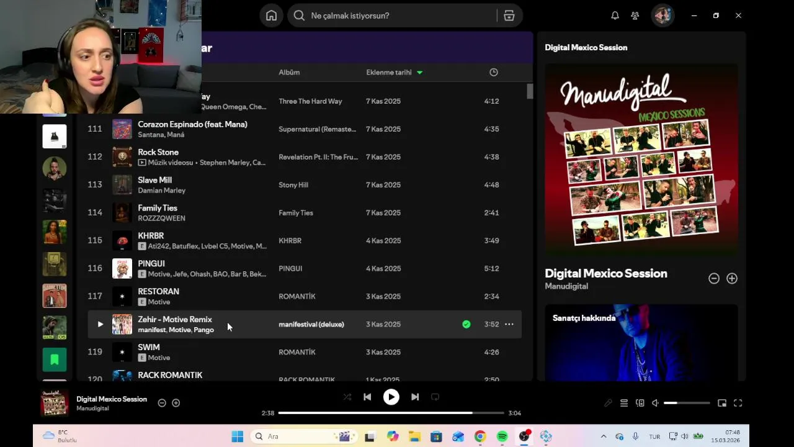Open Windows Start menu
794x447 pixels.
[238, 436]
